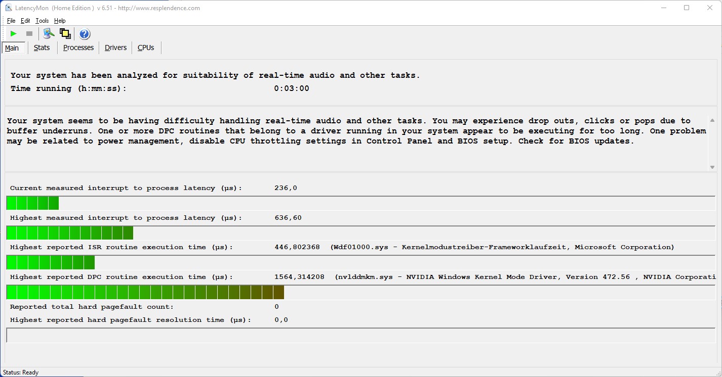Click 'Highest reported DPC routine execution time' label
722x377 pixels.
click(122, 277)
